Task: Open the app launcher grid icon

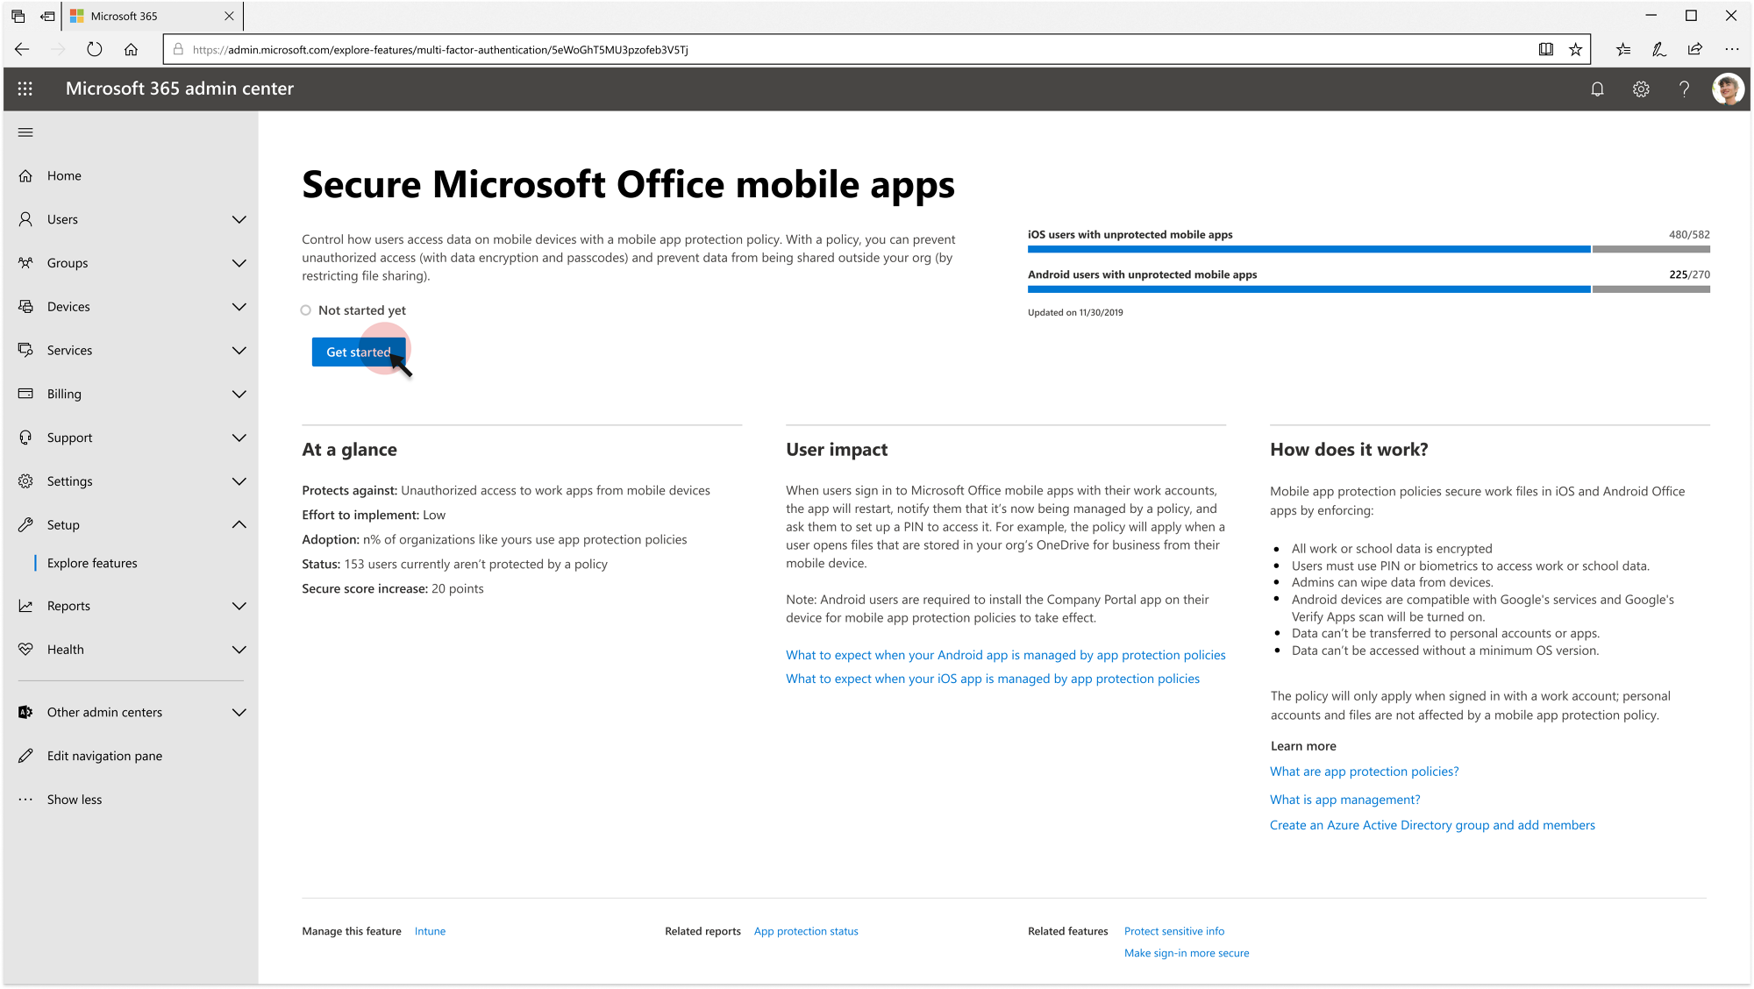Action: [25, 89]
